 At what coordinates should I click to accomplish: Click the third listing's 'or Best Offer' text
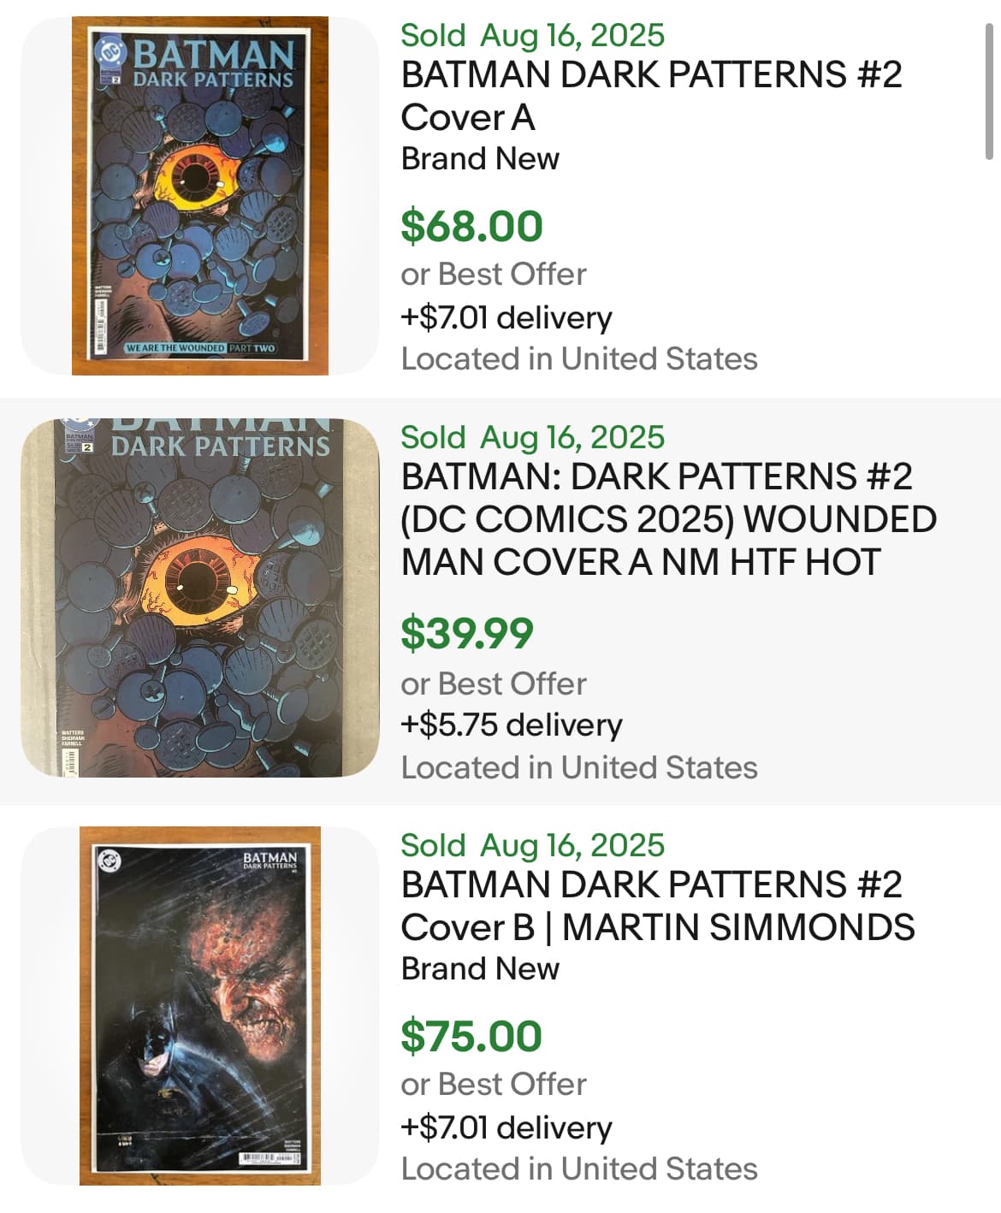(x=494, y=1085)
